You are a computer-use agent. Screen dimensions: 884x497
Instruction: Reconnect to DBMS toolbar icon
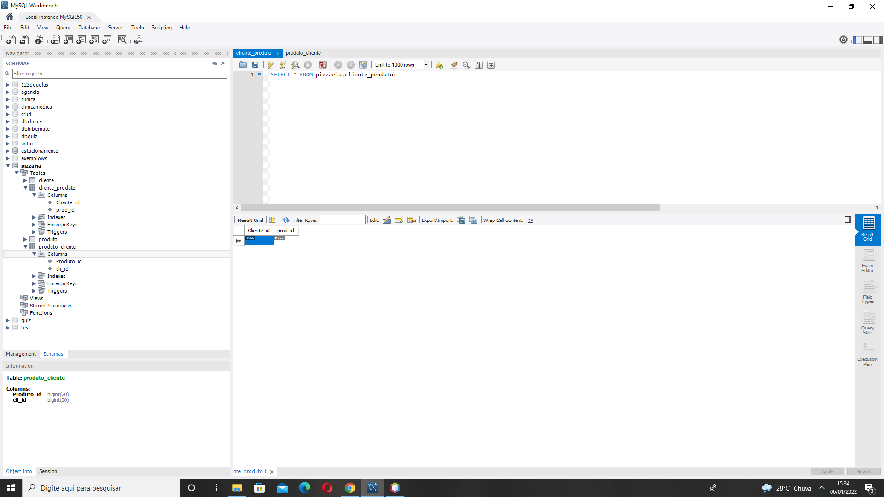(x=138, y=40)
